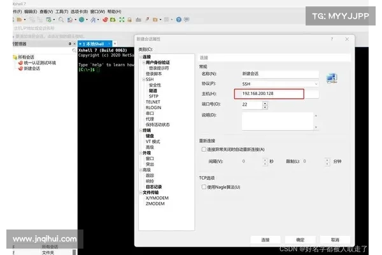Collapse the SSH tree node
The image size is (382, 255).
144,79
